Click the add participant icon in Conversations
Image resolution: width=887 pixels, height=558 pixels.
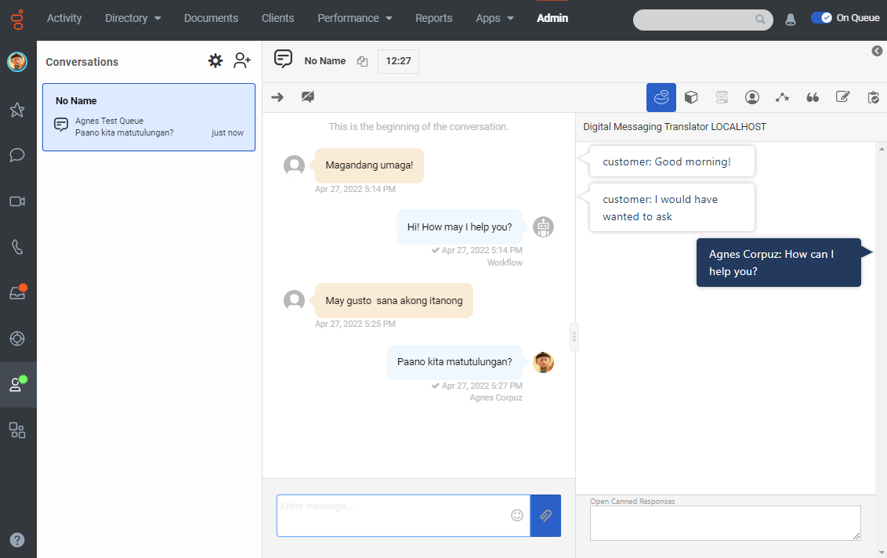(242, 61)
